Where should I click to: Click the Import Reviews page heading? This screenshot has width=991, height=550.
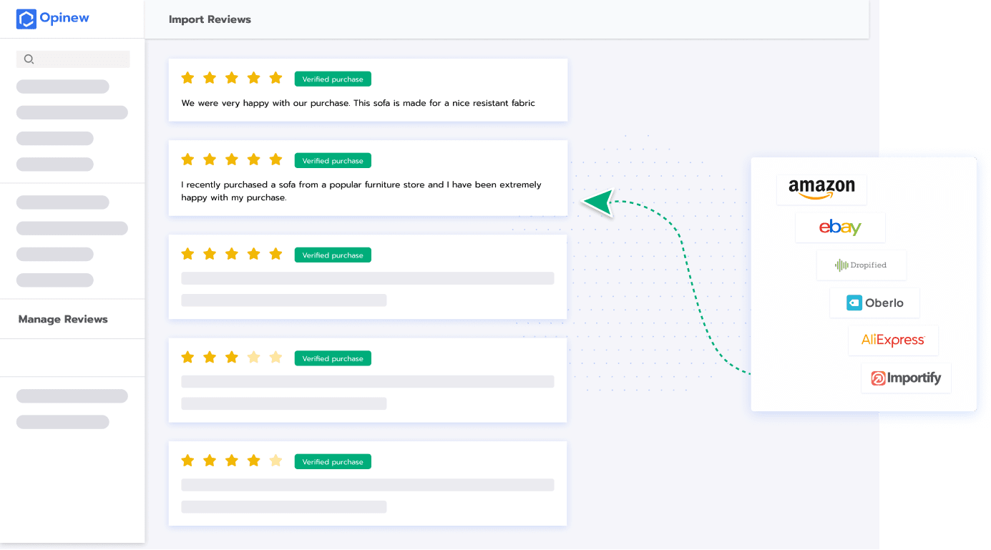click(210, 19)
